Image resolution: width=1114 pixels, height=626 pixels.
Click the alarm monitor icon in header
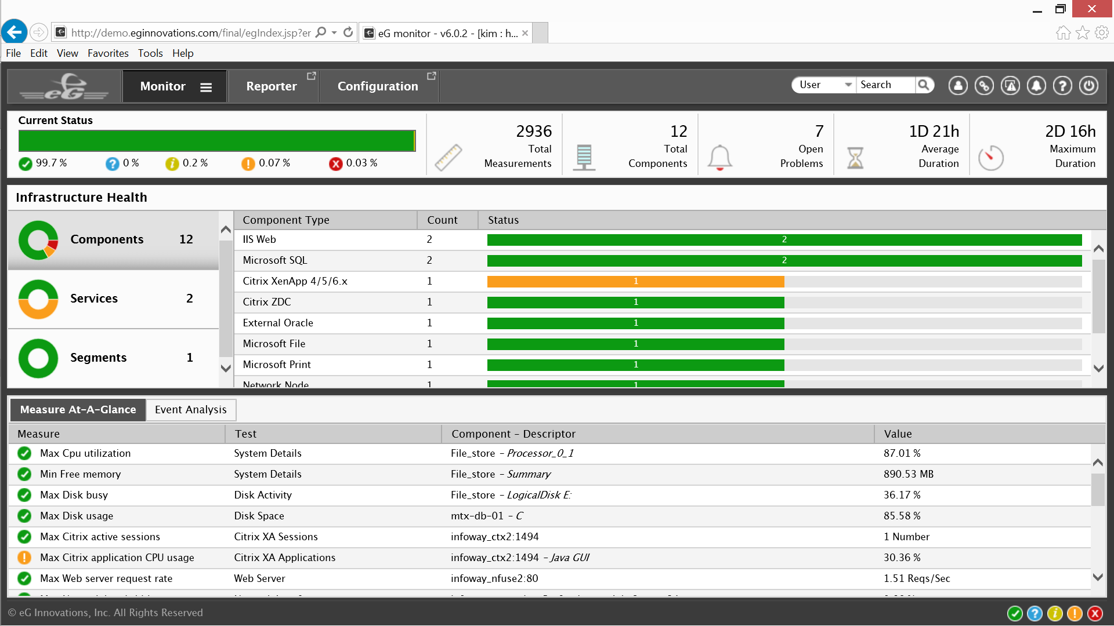coord(1010,86)
